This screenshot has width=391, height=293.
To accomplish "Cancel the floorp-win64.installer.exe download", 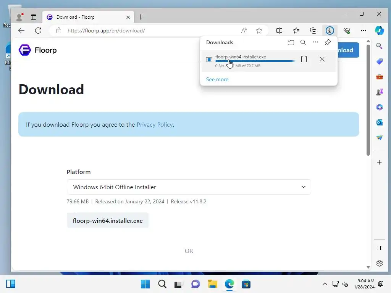I will click(322, 59).
